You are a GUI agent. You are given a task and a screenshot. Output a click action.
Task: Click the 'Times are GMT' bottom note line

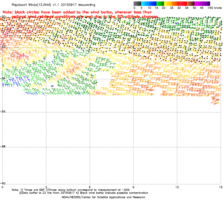tap(71, 190)
